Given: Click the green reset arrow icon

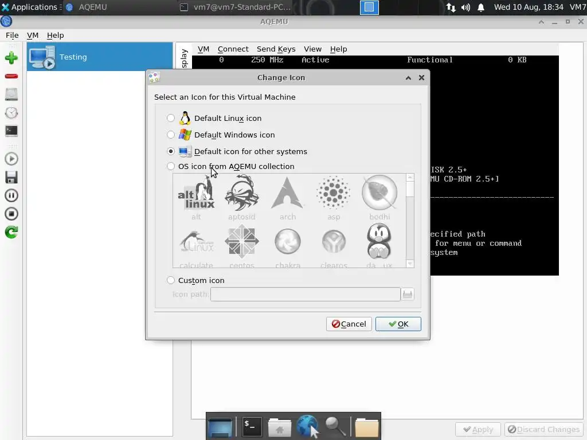Looking at the screenshot, I should pos(11,232).
